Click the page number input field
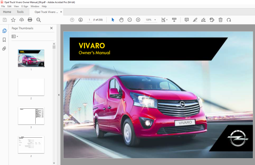This screenshot has width=255, height=165. click(x=89, y=20)
